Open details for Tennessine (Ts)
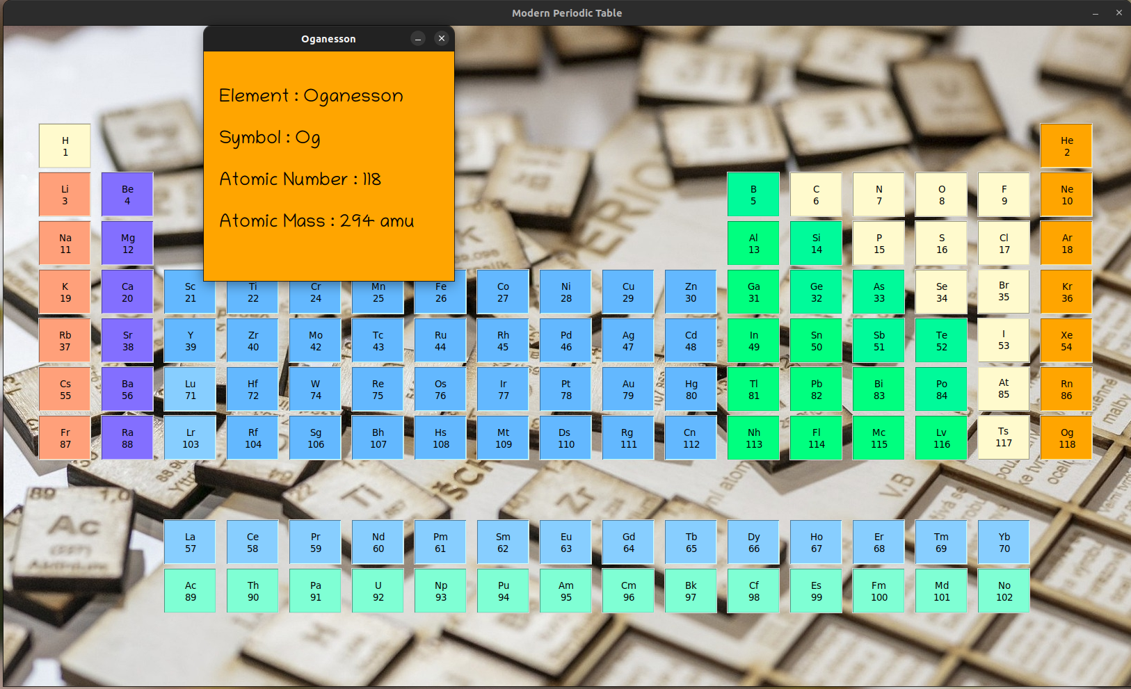 tap(1004, 437)
